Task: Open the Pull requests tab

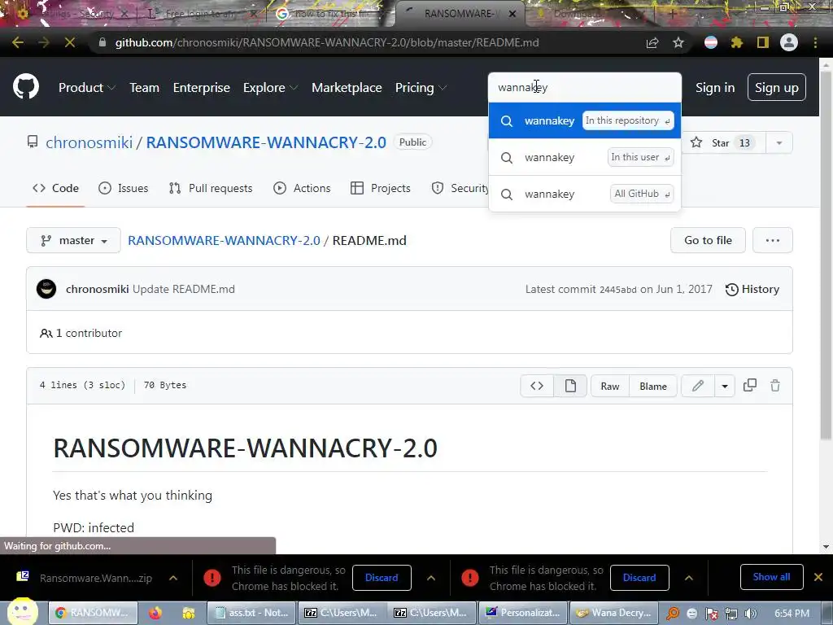Action: point(211,188)
